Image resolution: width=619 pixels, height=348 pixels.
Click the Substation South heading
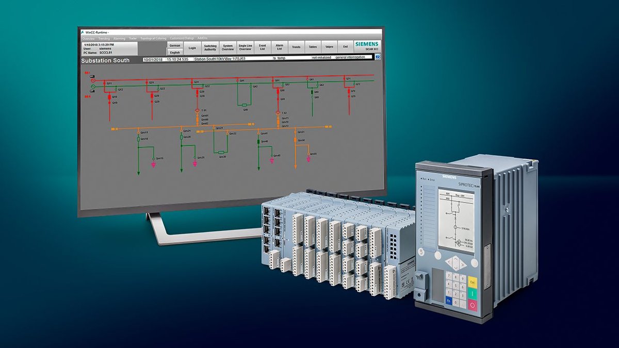point(105,60)
